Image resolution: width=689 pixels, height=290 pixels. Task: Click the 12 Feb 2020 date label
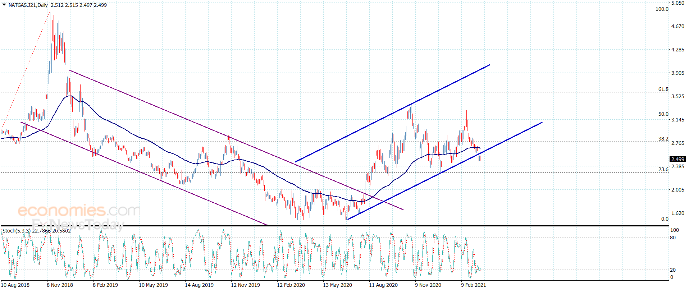point(291,285)
